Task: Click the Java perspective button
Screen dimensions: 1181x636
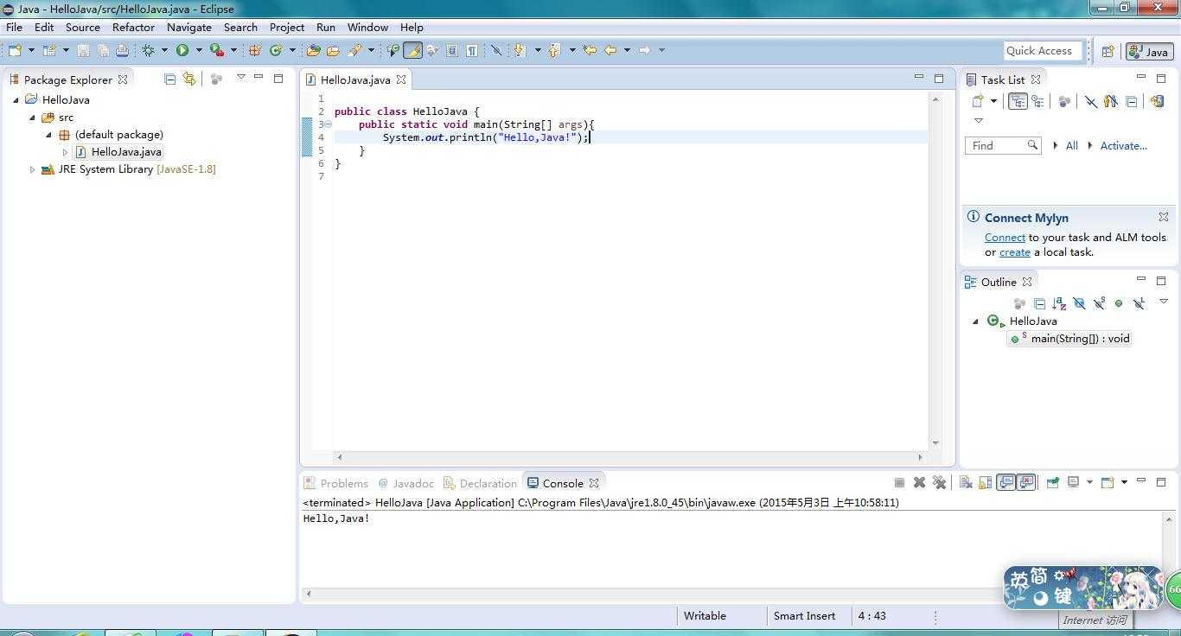Action: click(1149, 52)
